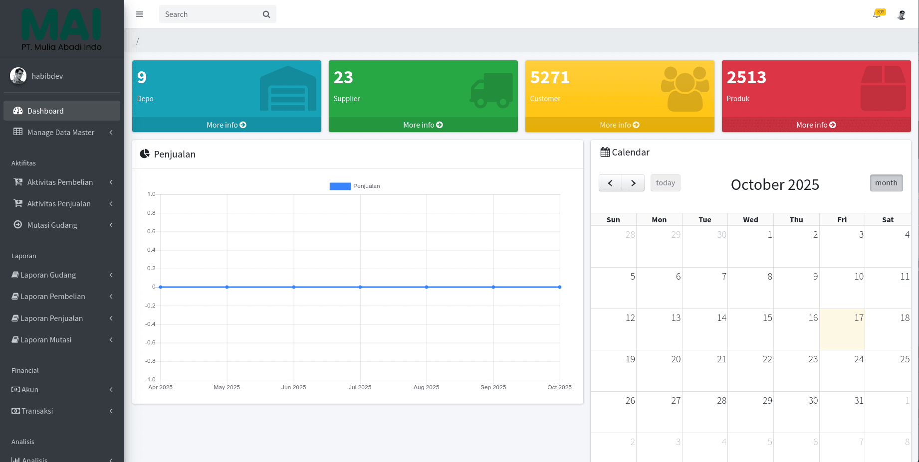Click the calendar today button

666,183
